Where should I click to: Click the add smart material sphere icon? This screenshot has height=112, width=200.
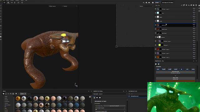(x=191, y=5)
